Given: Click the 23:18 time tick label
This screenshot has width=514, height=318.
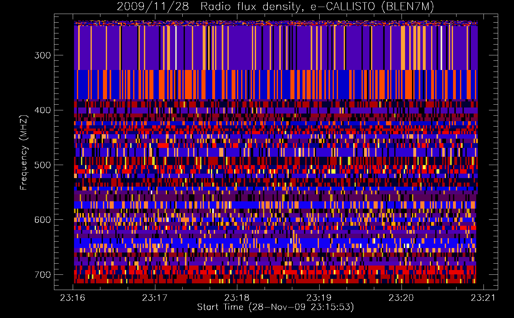Looking at the screenshot, I should click(x=237, y=298).
